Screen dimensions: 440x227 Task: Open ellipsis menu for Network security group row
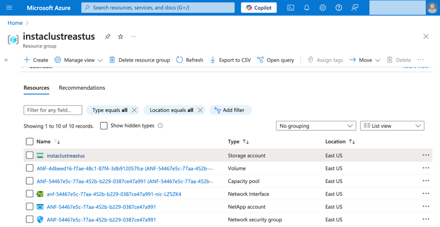[425, 219]
